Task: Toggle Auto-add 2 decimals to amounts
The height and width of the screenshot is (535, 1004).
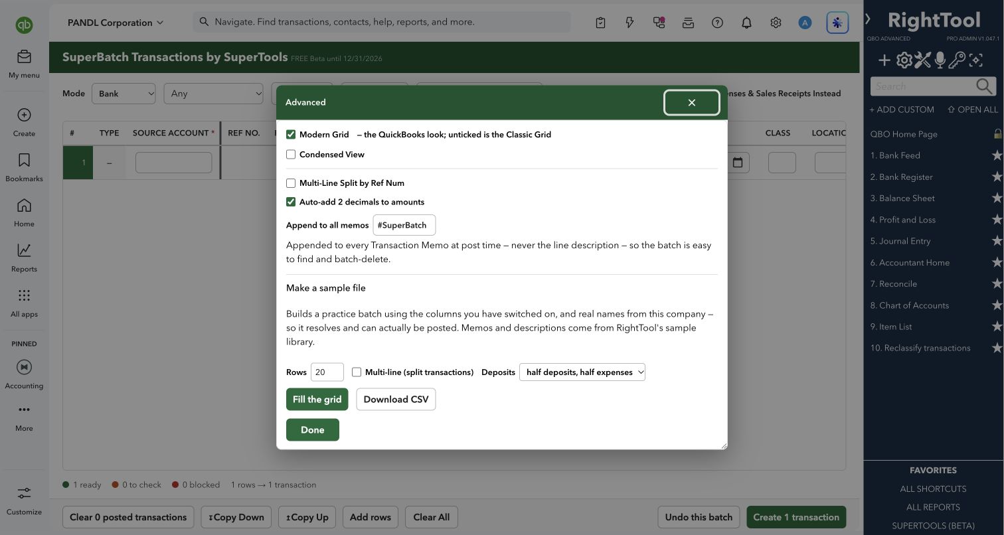Action: pyautogui.click(x=291, y=202)
